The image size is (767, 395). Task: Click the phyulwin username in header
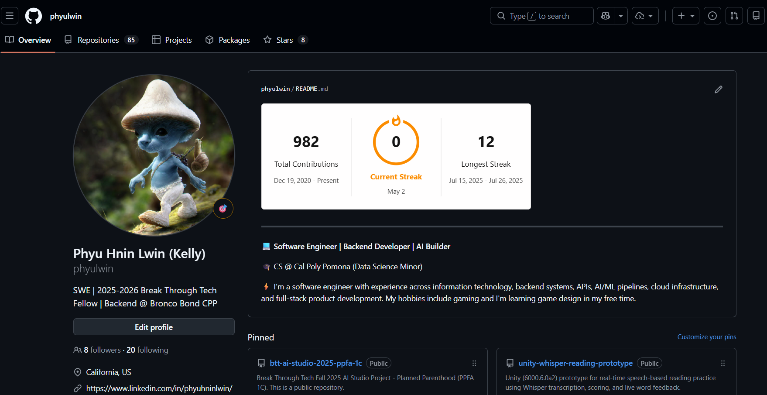tap(66, 16)
